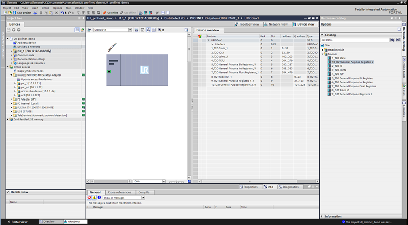
Task: Switch to the Network view tab
Action: click(277, 24)
